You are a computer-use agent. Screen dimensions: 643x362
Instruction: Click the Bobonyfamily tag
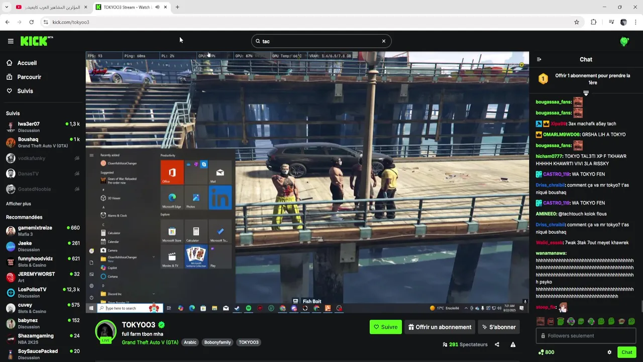point(218,342)
